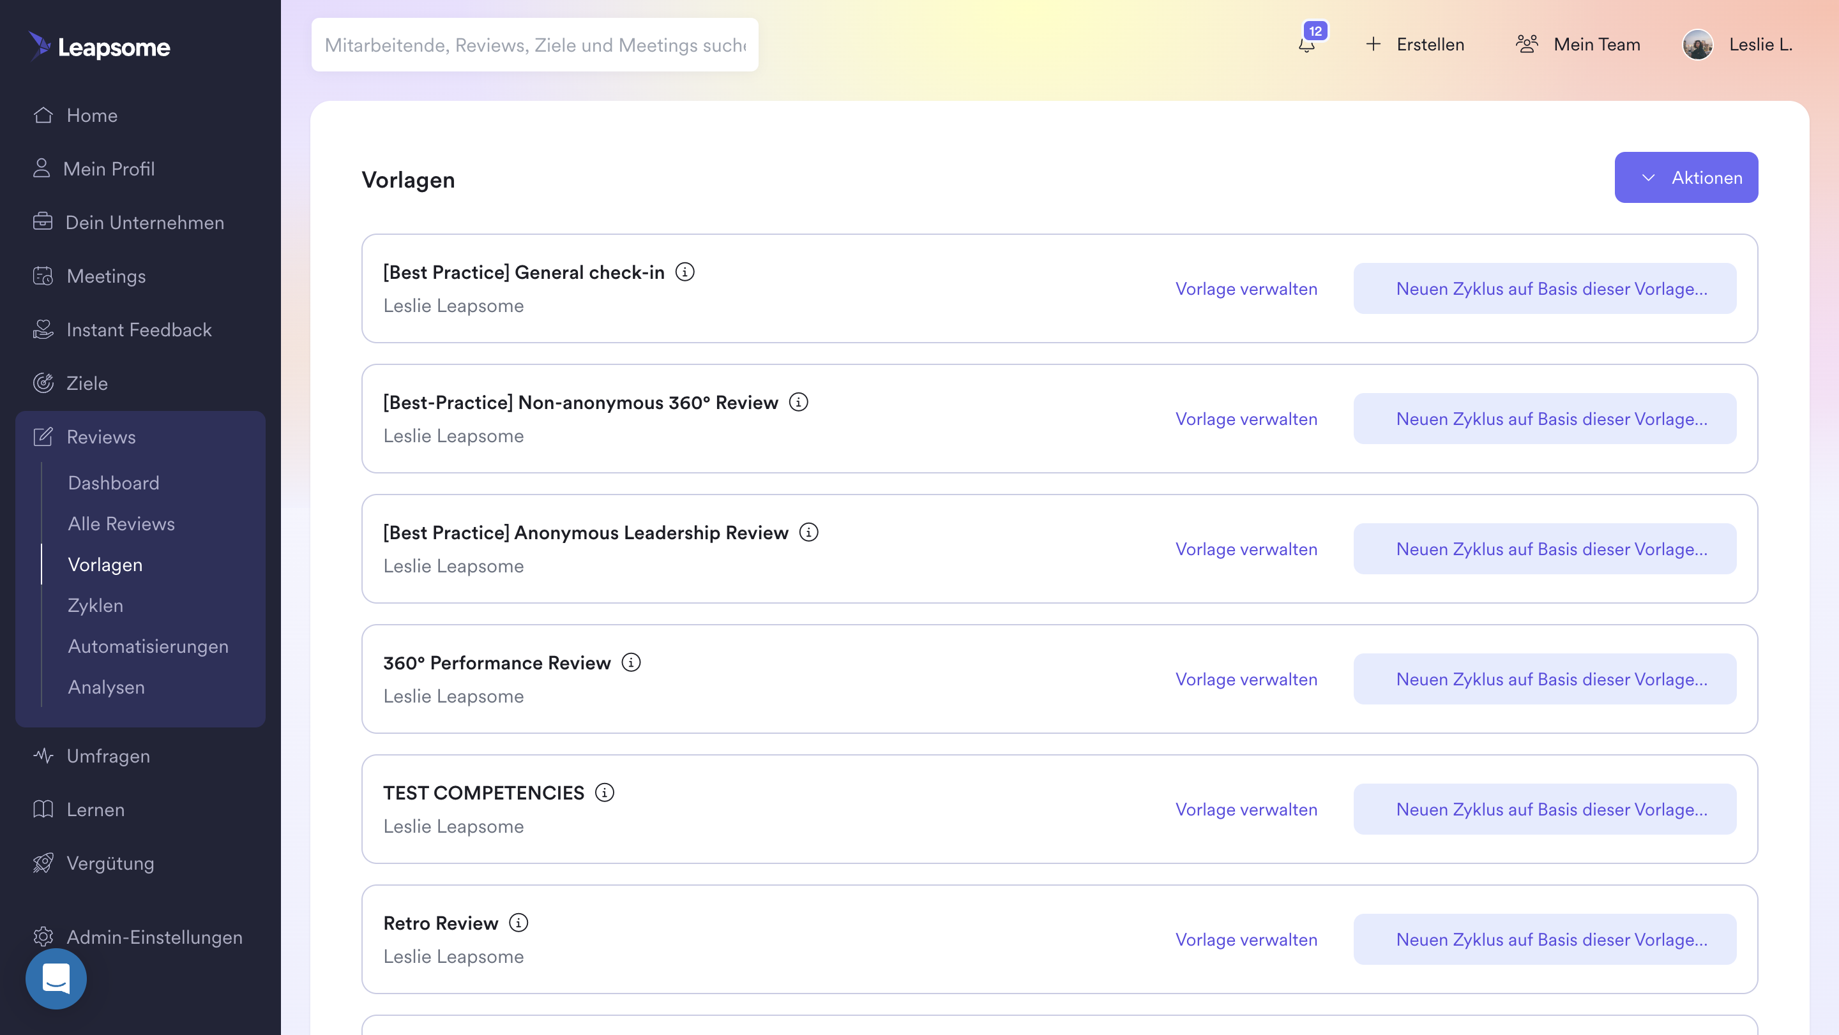1839x1035 pixels.
Task: Show info for Non-anonymous 360° Review
Action: (798, 402)
